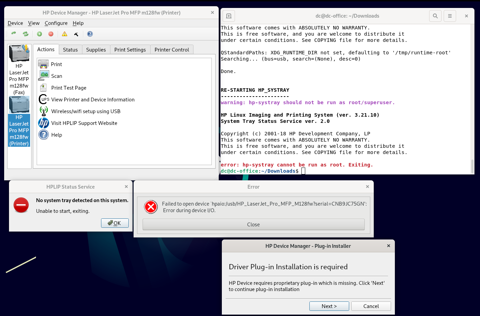Click the red hp-systray error message
480x316 pixels.
tap(297, 165)
